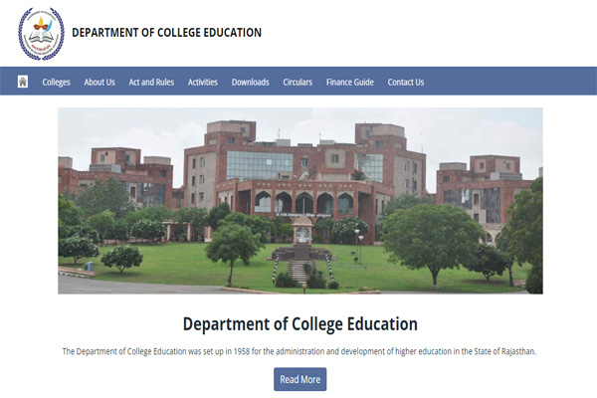Click the Department of College Education emblem logo
This screenshot has height=398, width=597.
point(41,33)
